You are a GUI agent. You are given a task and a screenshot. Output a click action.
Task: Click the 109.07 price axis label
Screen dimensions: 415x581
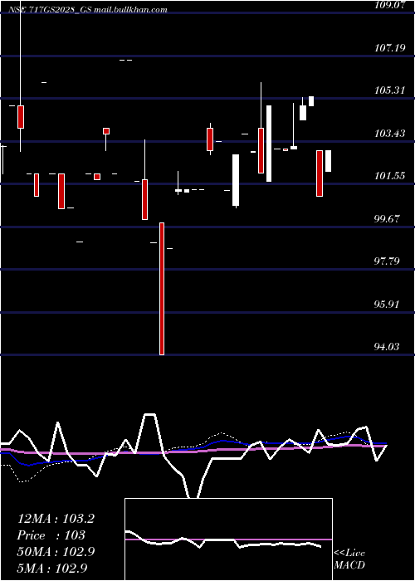pyautogui.click(x=390, y=5)
